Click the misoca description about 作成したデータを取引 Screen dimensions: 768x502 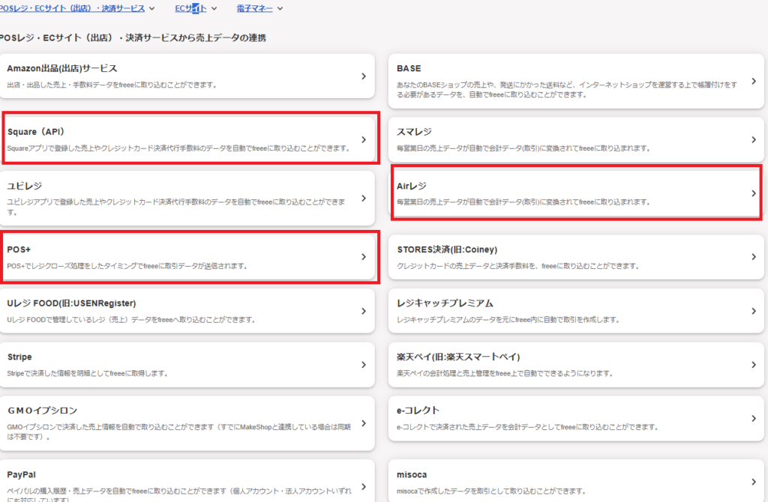point(492,491)
